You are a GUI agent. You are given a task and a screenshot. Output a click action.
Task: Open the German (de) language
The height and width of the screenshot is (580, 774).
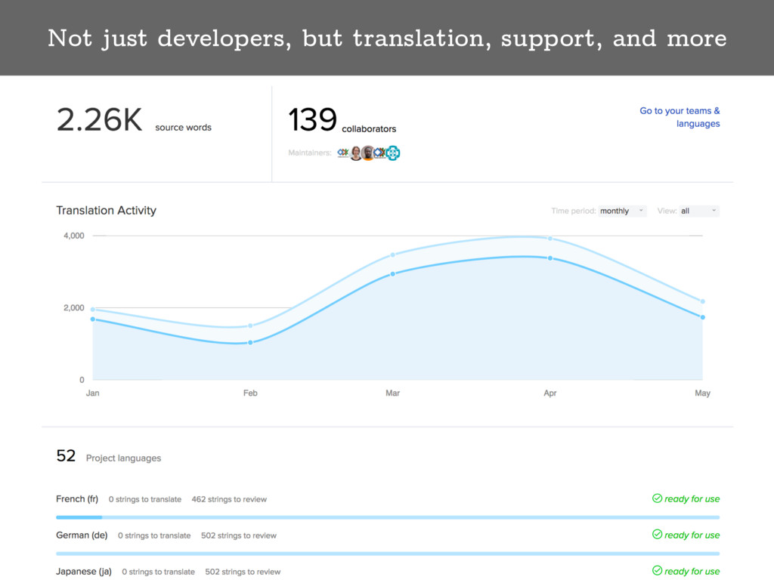click(x=82, y=535)
